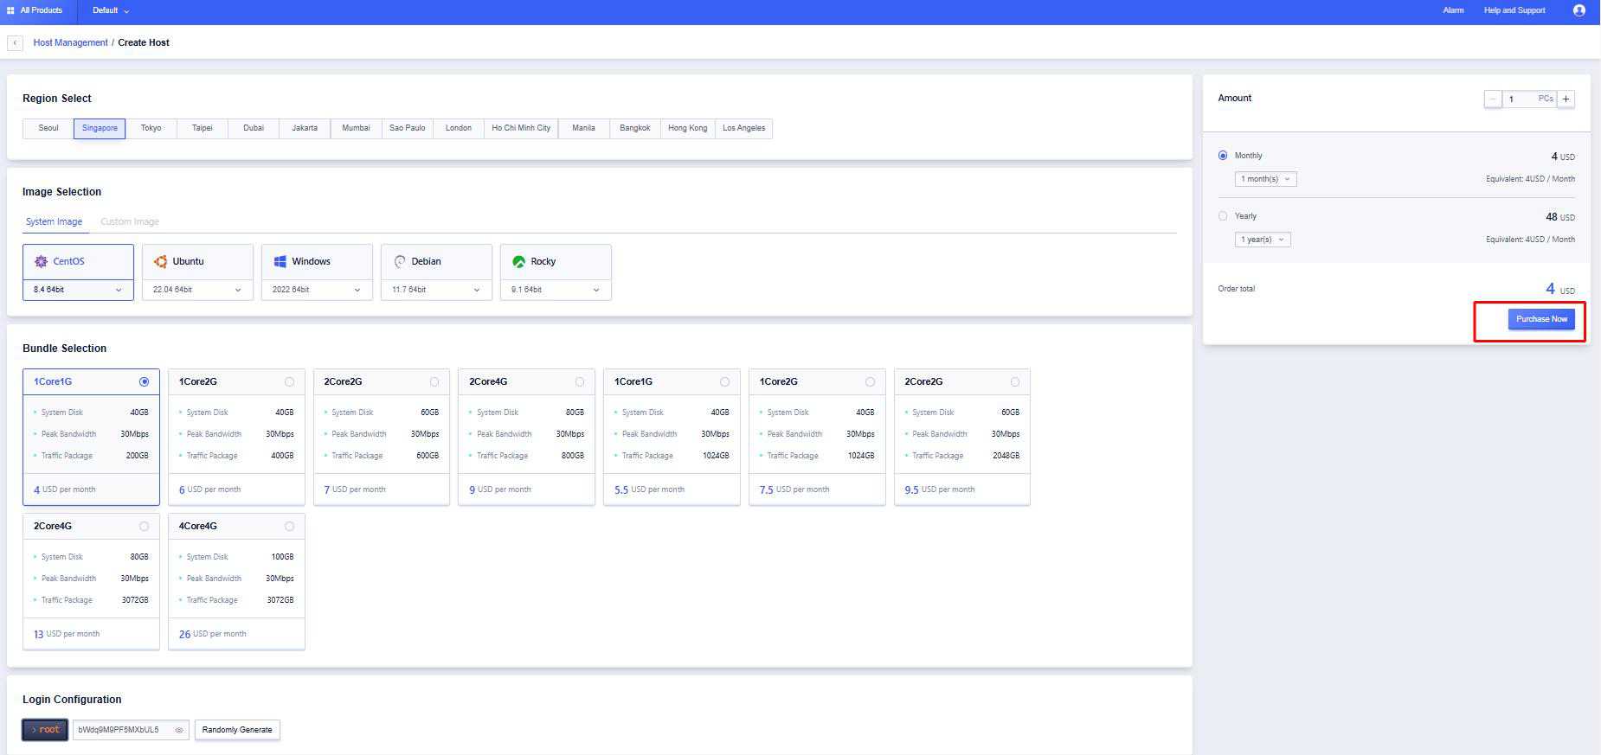Switch to the Custom Image tab
Viewport: 1601px width, 755px height.
(x=130, y=221)
